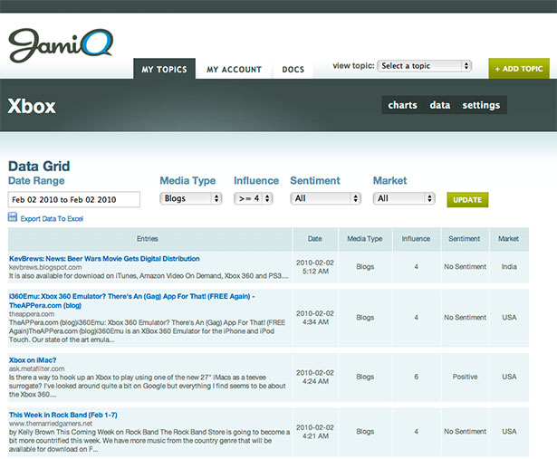
Task: Click www.themarriedgamers.net source text
Action: coord(51,424)
